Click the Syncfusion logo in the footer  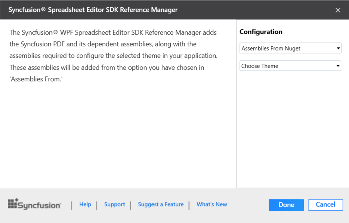(x=34, y=204)
